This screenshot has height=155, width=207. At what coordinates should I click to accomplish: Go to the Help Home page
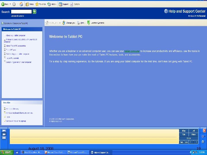21,4
